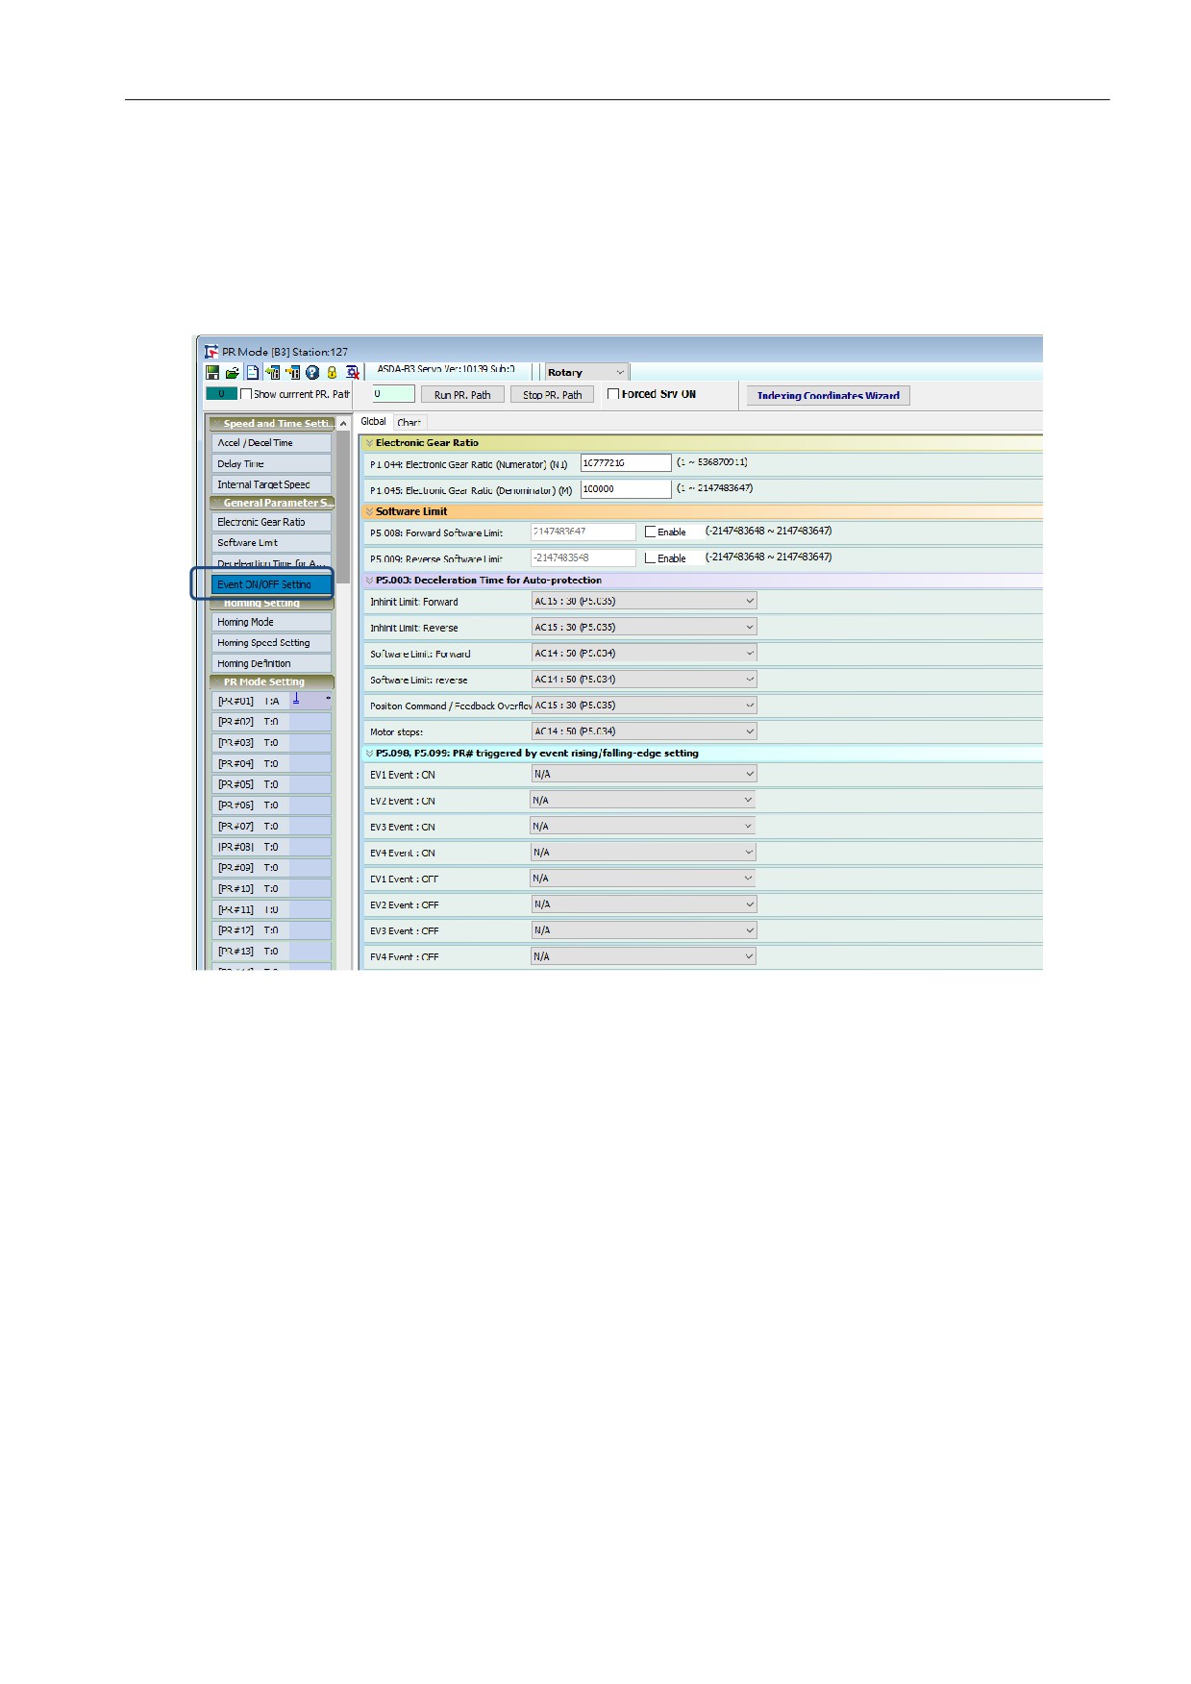
Task: Click P5.008 Forward Software Limit value field
Action: (x=583, y=532)
